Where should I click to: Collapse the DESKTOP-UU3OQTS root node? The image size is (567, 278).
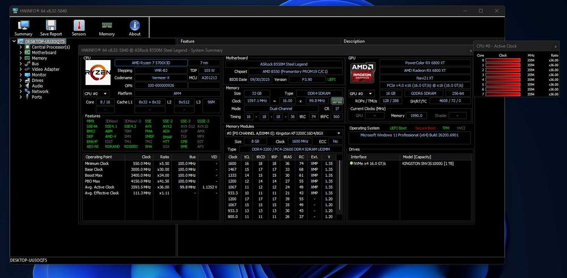(x=14, y=41)
